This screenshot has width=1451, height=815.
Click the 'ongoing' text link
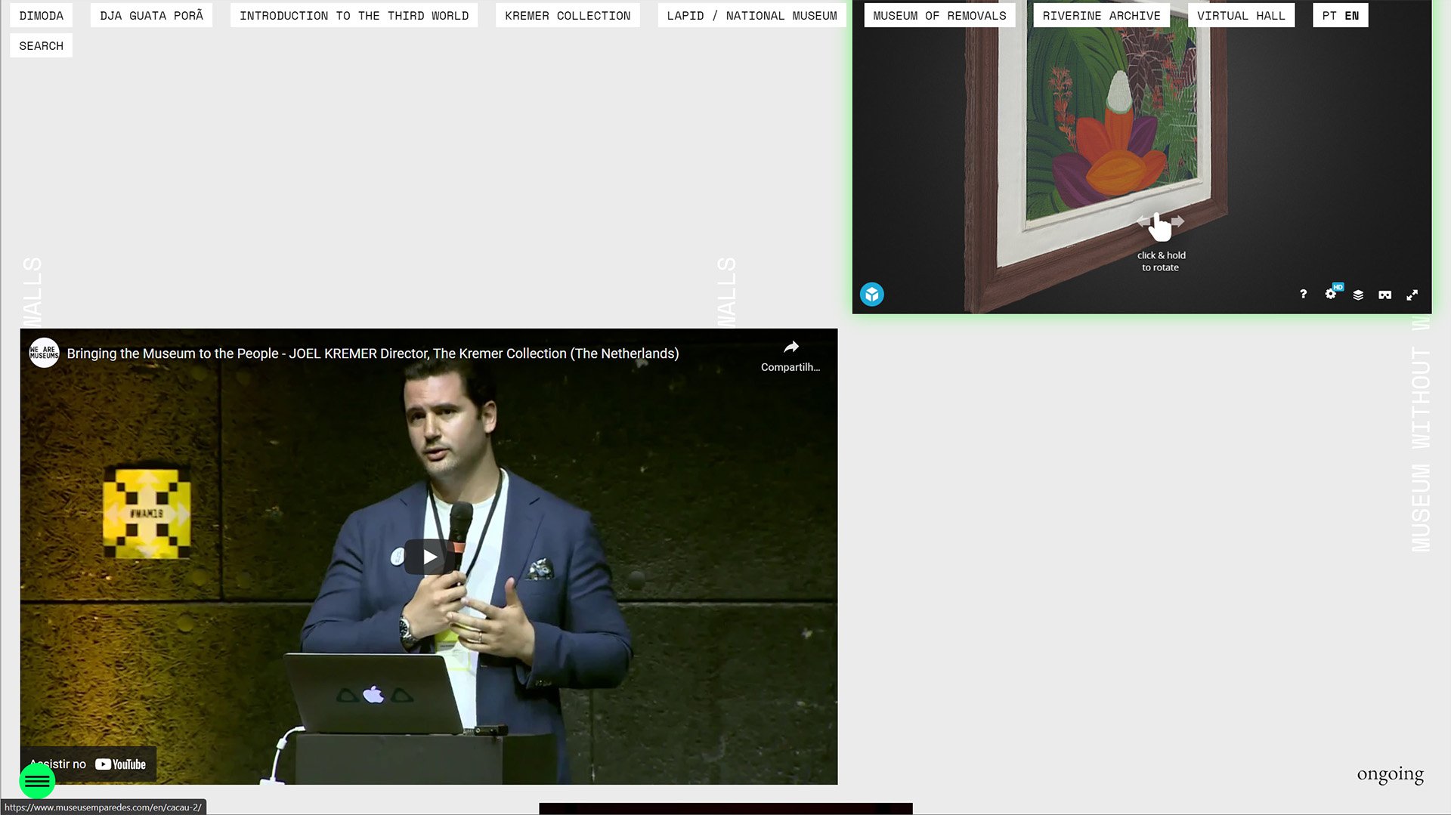(x=1390, y=774)
